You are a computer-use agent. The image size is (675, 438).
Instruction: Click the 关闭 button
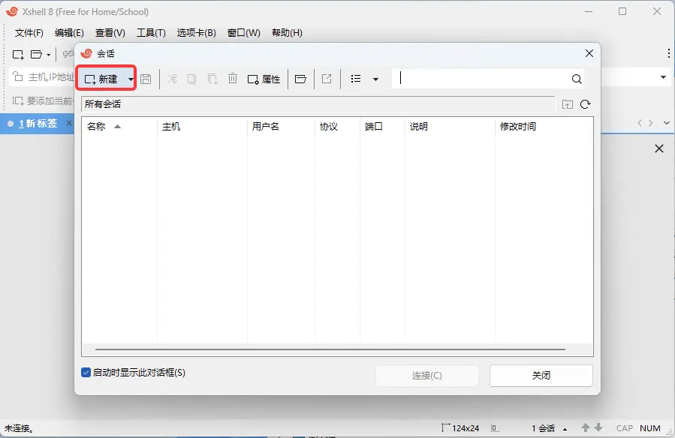[541, 375]
